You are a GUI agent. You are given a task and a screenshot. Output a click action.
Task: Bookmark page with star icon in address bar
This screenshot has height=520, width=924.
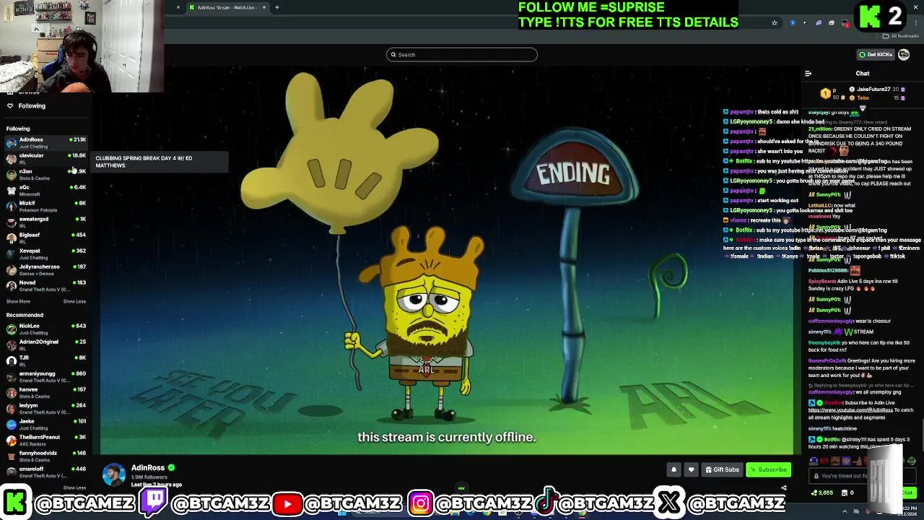point(775,23)
